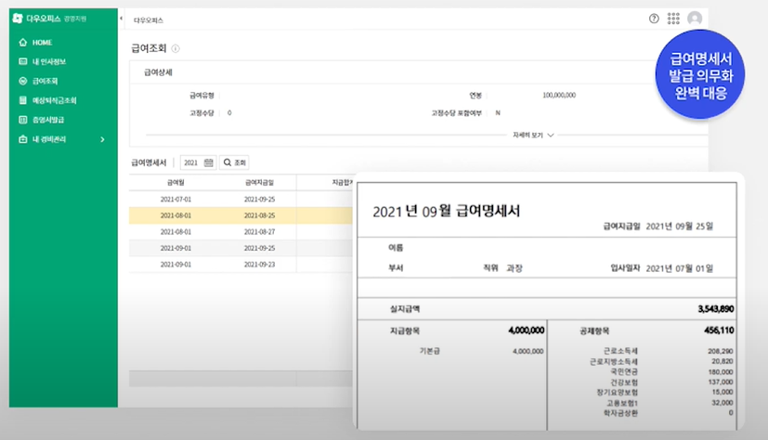
Task: Click the 건강보험 value 137,000
Action: 720,382
